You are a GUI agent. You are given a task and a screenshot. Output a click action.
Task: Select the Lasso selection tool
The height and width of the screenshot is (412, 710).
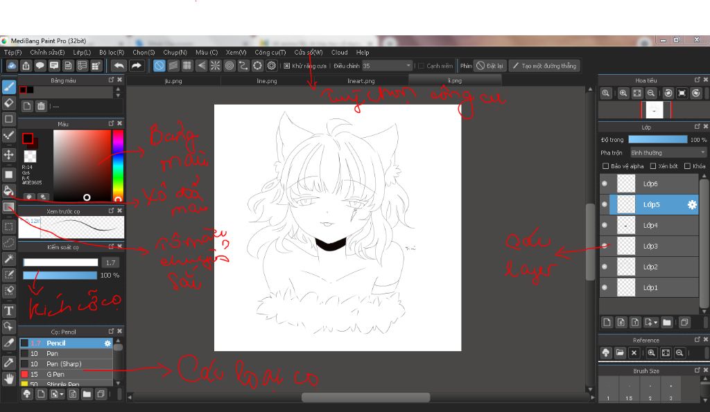8,243
